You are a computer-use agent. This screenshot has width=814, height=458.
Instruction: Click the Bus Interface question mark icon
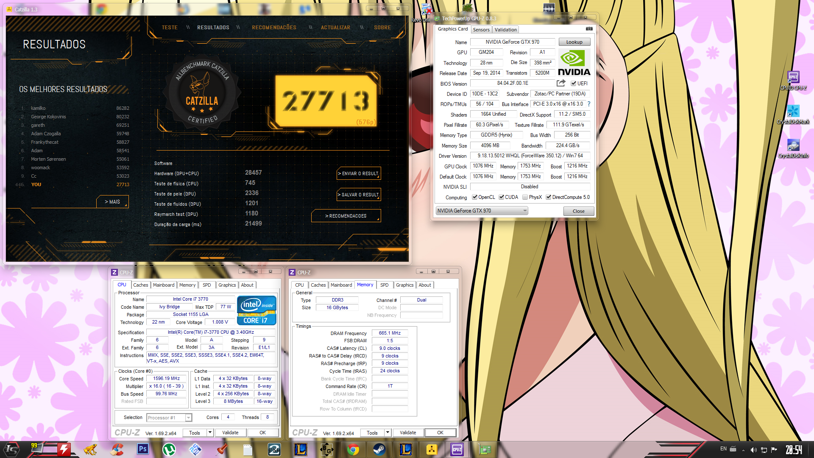588,104
